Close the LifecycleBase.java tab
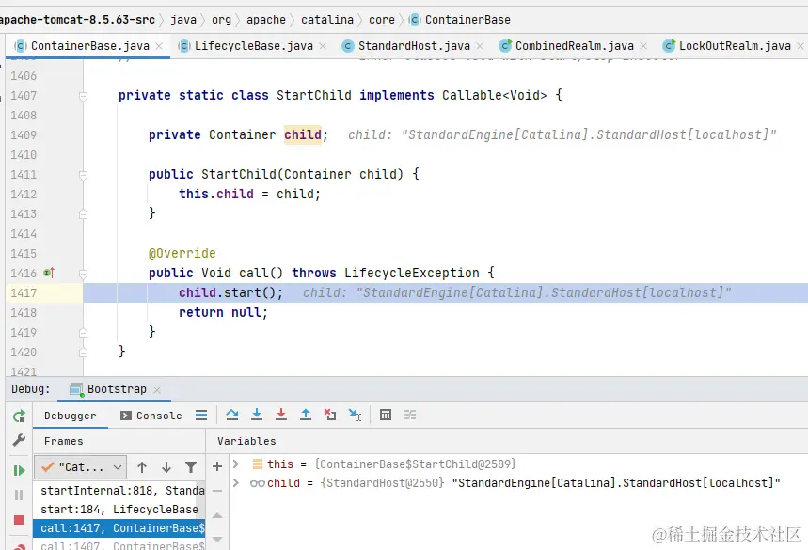The width and height of the screenshot is (808, 550). tap(323, 46)
